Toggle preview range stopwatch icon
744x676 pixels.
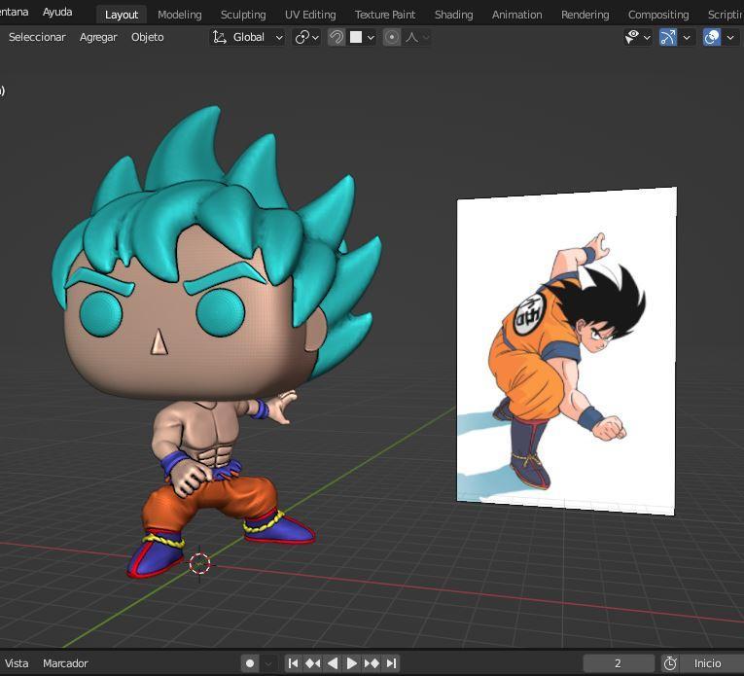[x=670, y=663]
